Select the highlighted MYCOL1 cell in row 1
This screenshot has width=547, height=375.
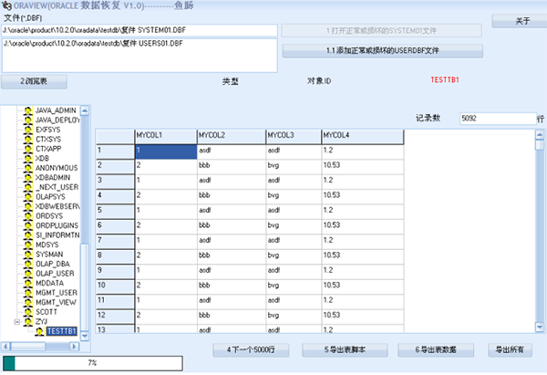coord(166,151)
